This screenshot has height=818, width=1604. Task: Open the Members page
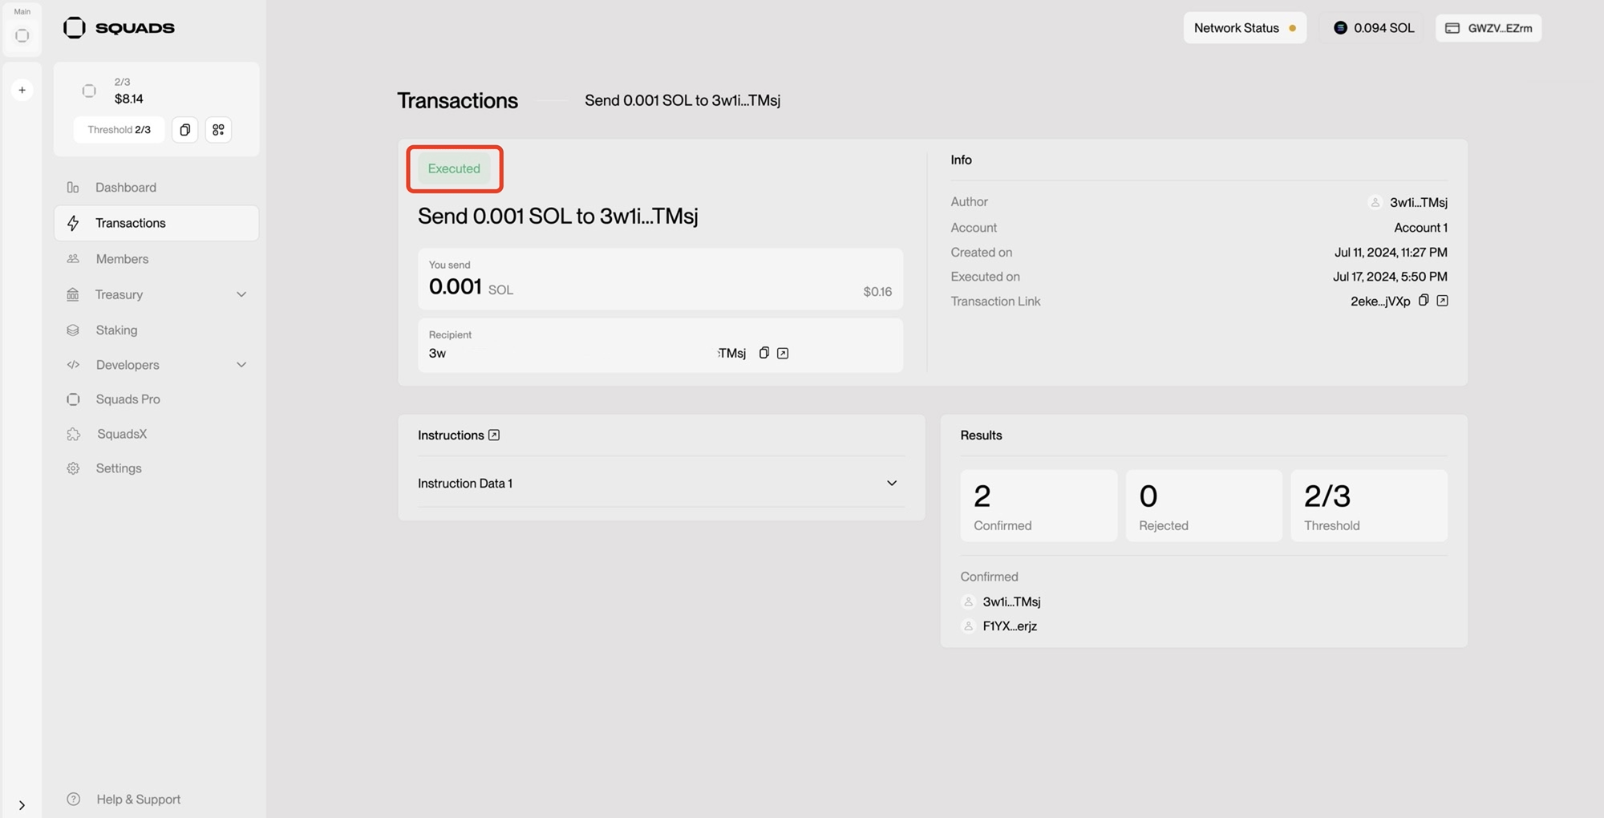[x=122, y=259]
